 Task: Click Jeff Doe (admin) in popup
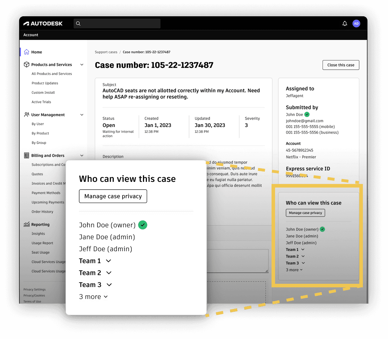click(105, 249)
